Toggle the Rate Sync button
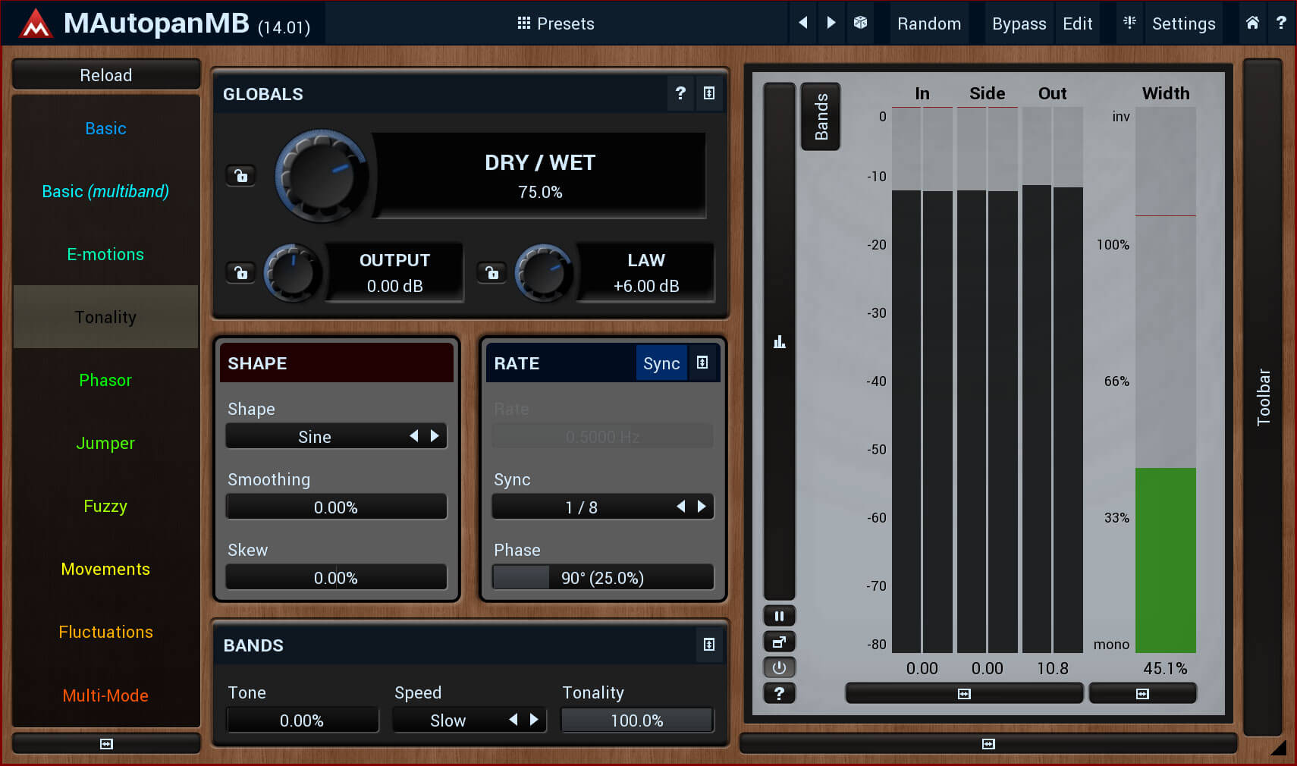Screen dimensions: 1297x766 pos(661,363)
